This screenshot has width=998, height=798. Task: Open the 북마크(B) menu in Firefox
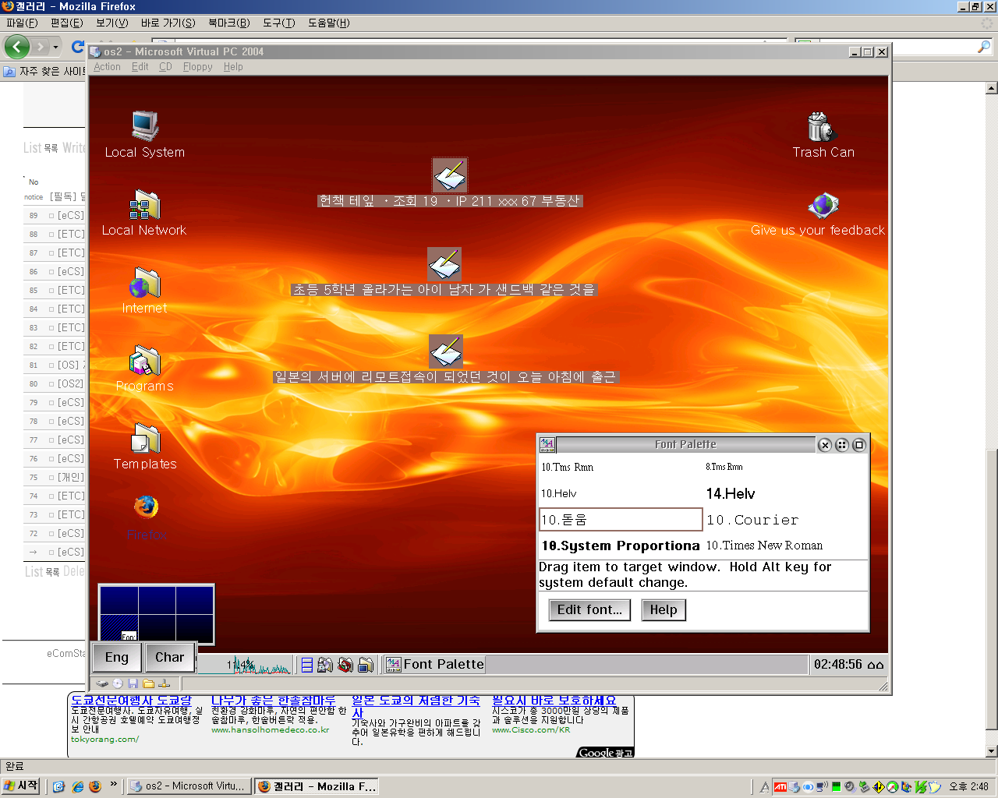click(228, 23)
